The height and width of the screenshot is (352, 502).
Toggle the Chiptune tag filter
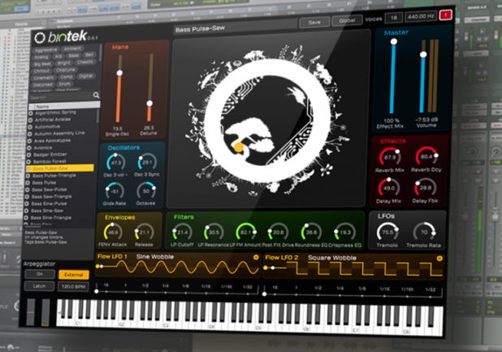(65, 70)
